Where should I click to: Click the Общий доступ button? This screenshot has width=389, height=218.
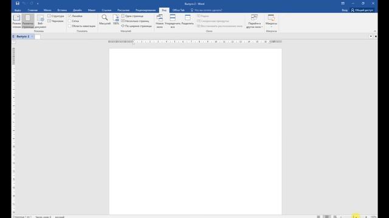click(362, 10)
